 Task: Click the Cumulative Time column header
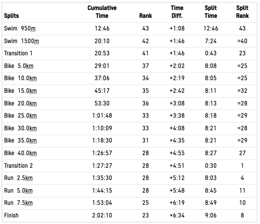[102, 12]
